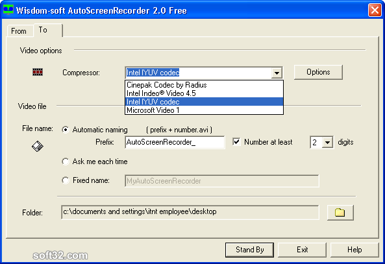385x264 pixels.
Task: Open the digits count dropdown
Action: 327,142
